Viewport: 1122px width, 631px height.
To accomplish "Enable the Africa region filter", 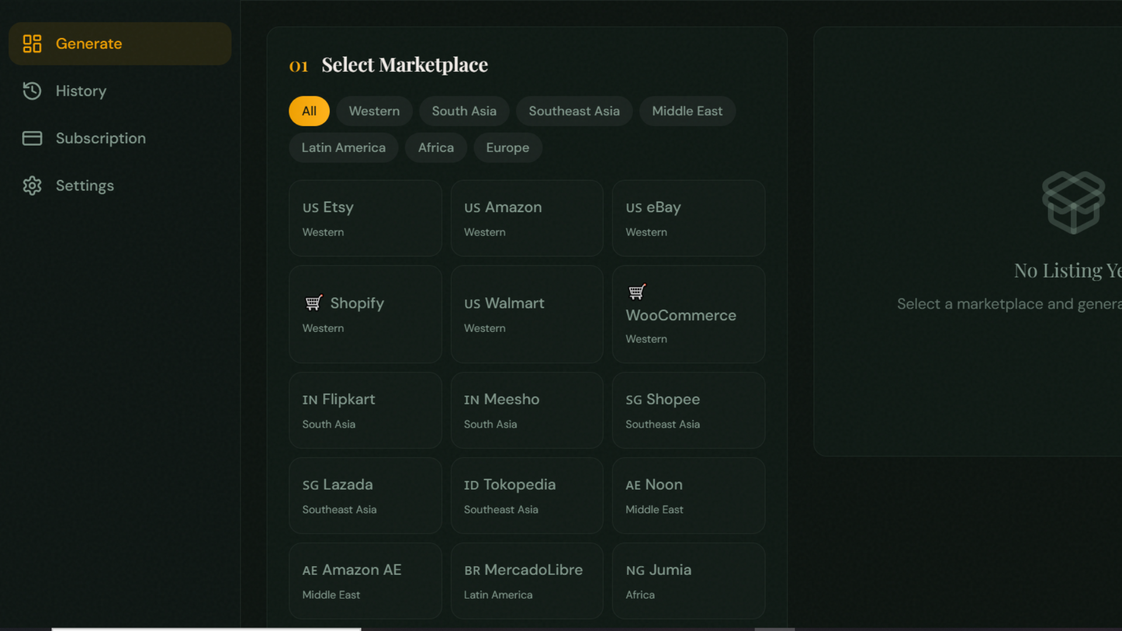I will coord(435,147).
